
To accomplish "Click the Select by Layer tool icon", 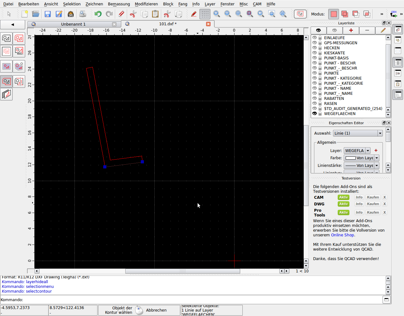I will (6, 94).
